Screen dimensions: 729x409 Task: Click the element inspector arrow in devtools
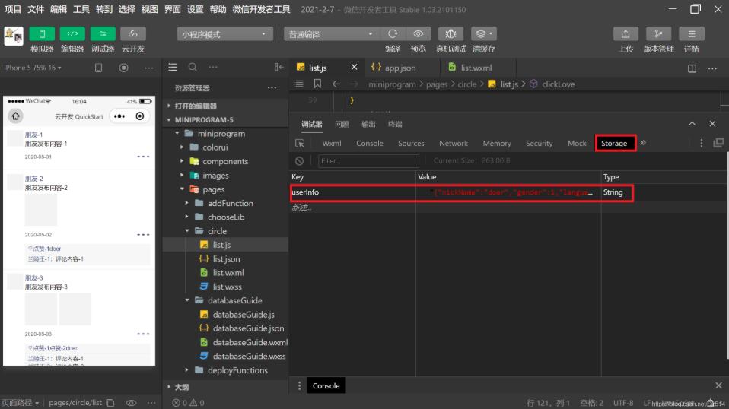coord(300,143)
